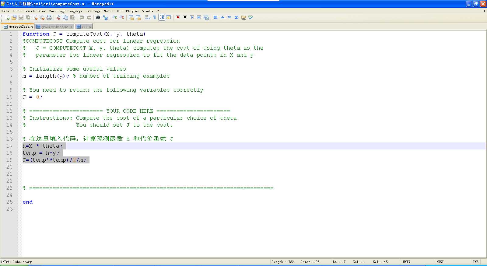
Task: Stop macro recording with the square icon
Action: pyautogui.click(x=185, y=18)
